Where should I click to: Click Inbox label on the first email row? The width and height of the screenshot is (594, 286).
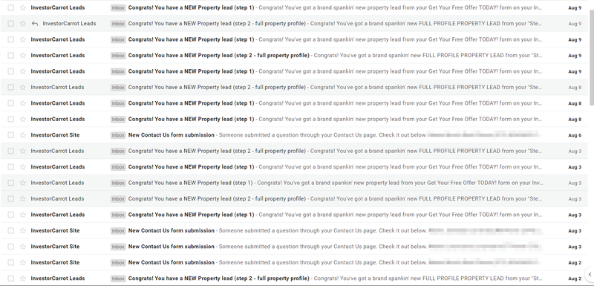pyautogui.click(x=118, y=7)
